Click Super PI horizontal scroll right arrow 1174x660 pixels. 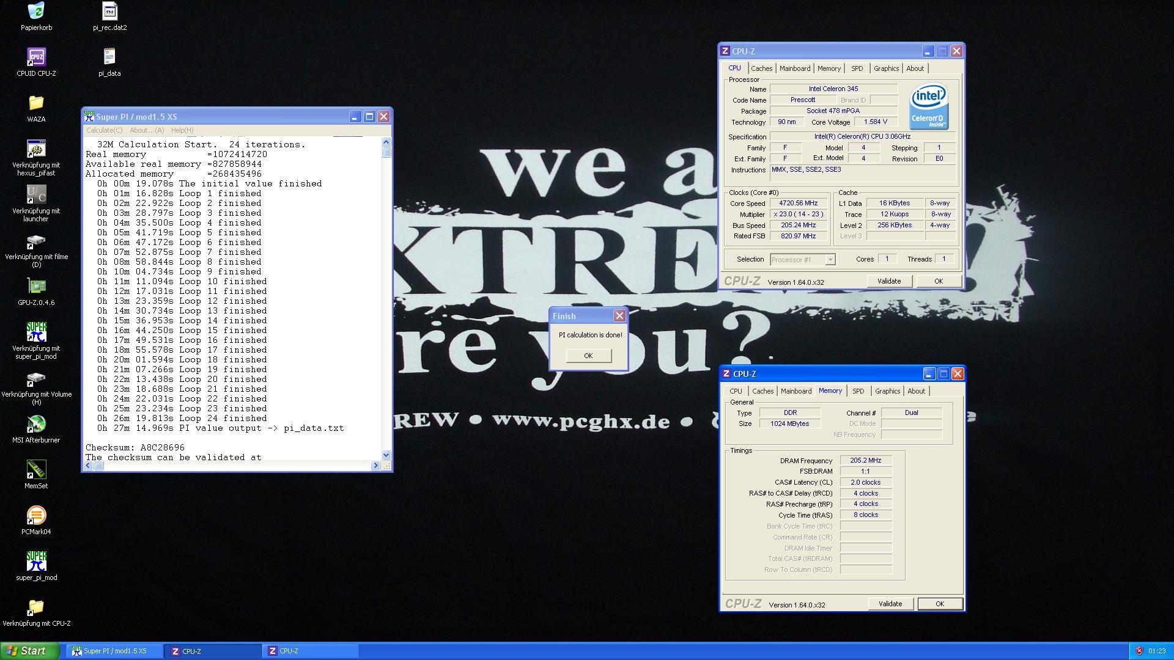click(375, 466)
